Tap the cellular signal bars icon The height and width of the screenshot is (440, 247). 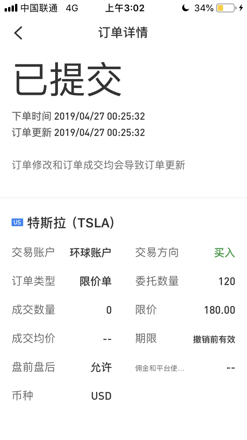11,8
